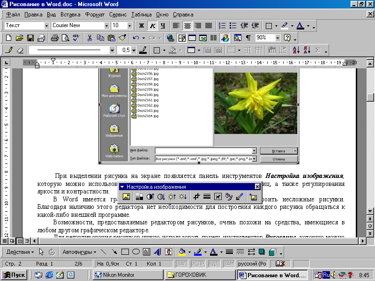The width and height of the screenshot is (375, 281).
Task: Save the document with the floppy icon
Action: (x=30, y=38)
